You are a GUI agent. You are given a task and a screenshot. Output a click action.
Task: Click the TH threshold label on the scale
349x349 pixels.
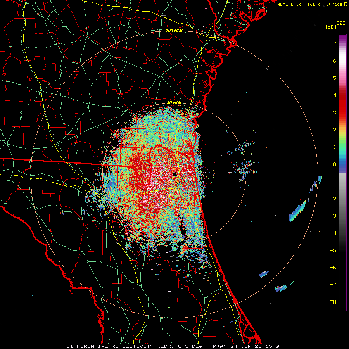click(333, 302)
